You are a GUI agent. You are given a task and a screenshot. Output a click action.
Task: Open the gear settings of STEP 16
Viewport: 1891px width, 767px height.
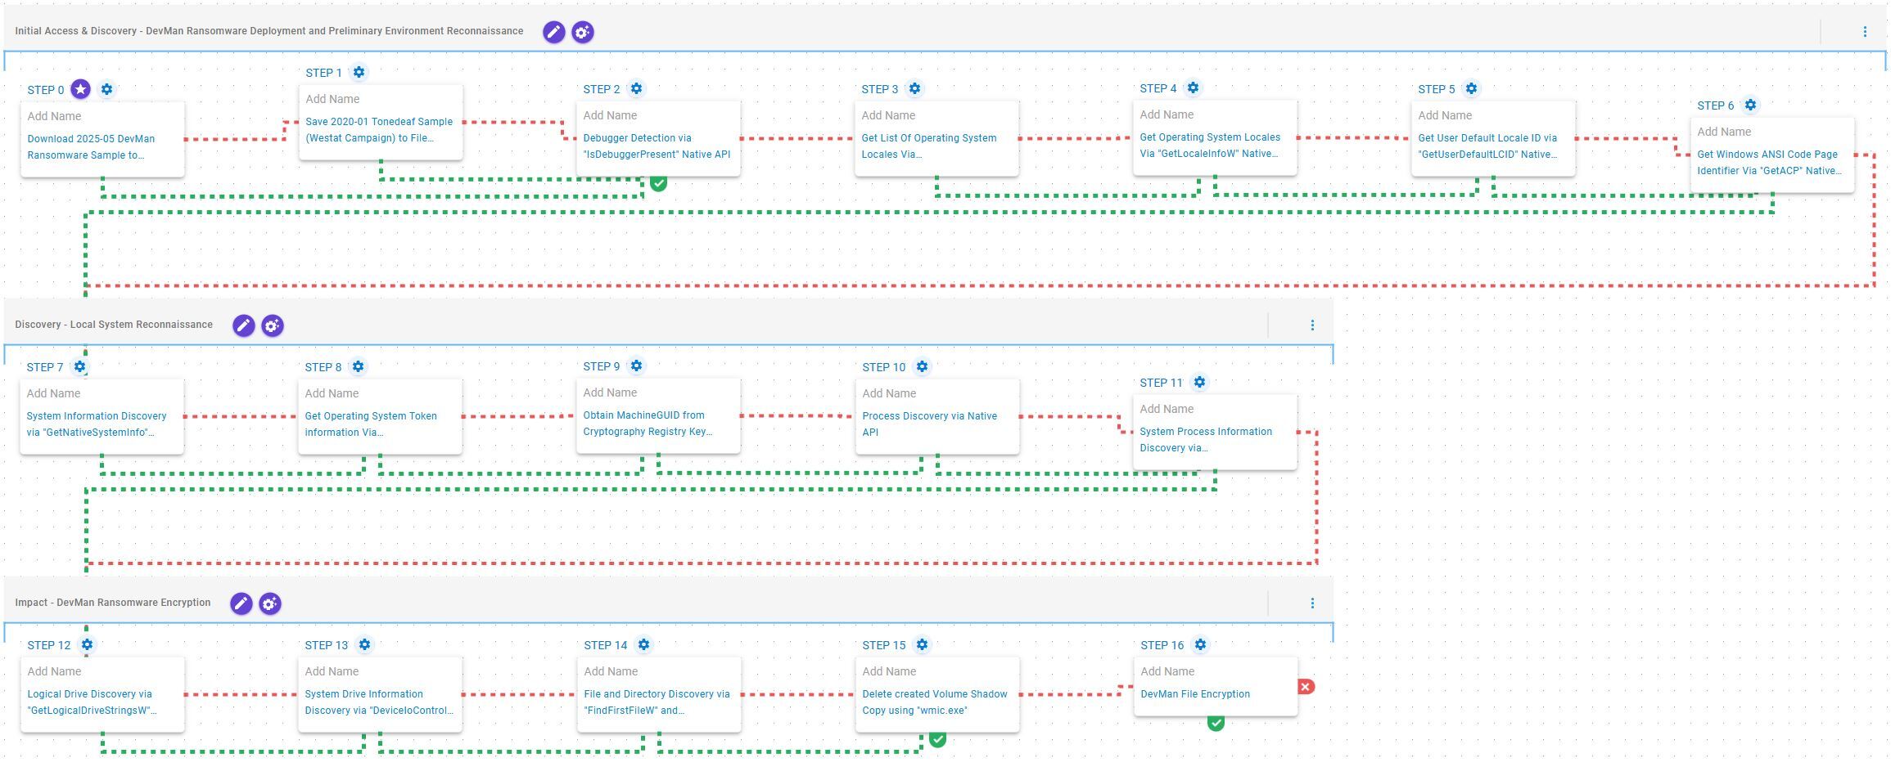1200,644
